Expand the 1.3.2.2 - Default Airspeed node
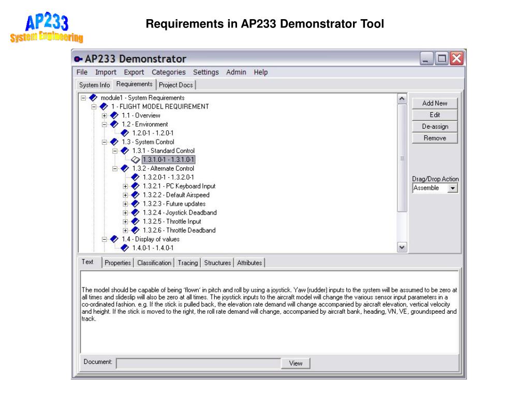 point(125,195)
